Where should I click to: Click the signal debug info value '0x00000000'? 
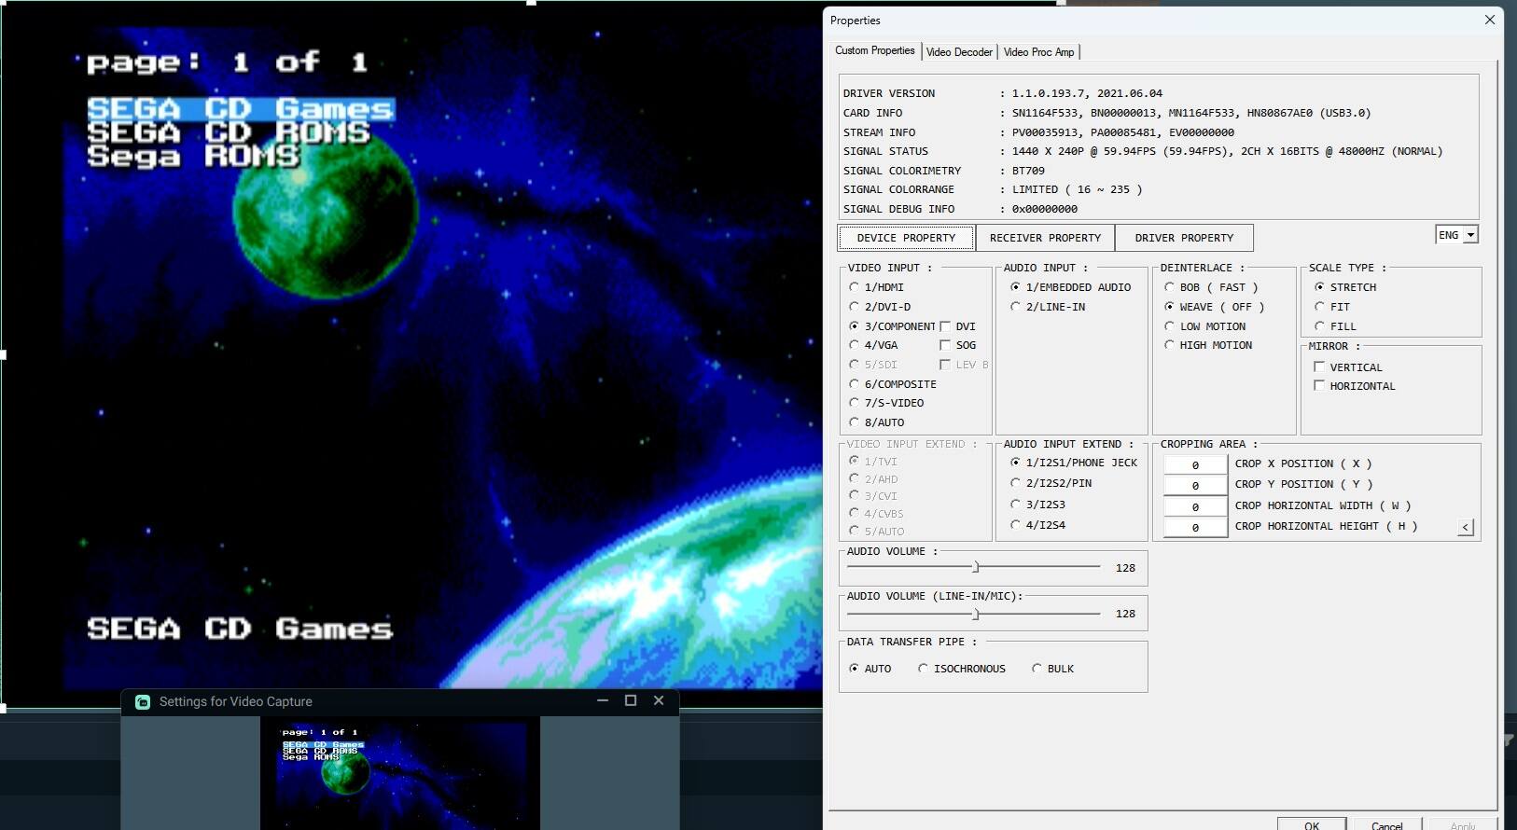tap(1044, 209)
